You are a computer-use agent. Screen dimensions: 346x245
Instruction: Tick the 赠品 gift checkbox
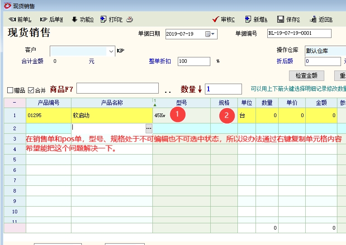10,90
